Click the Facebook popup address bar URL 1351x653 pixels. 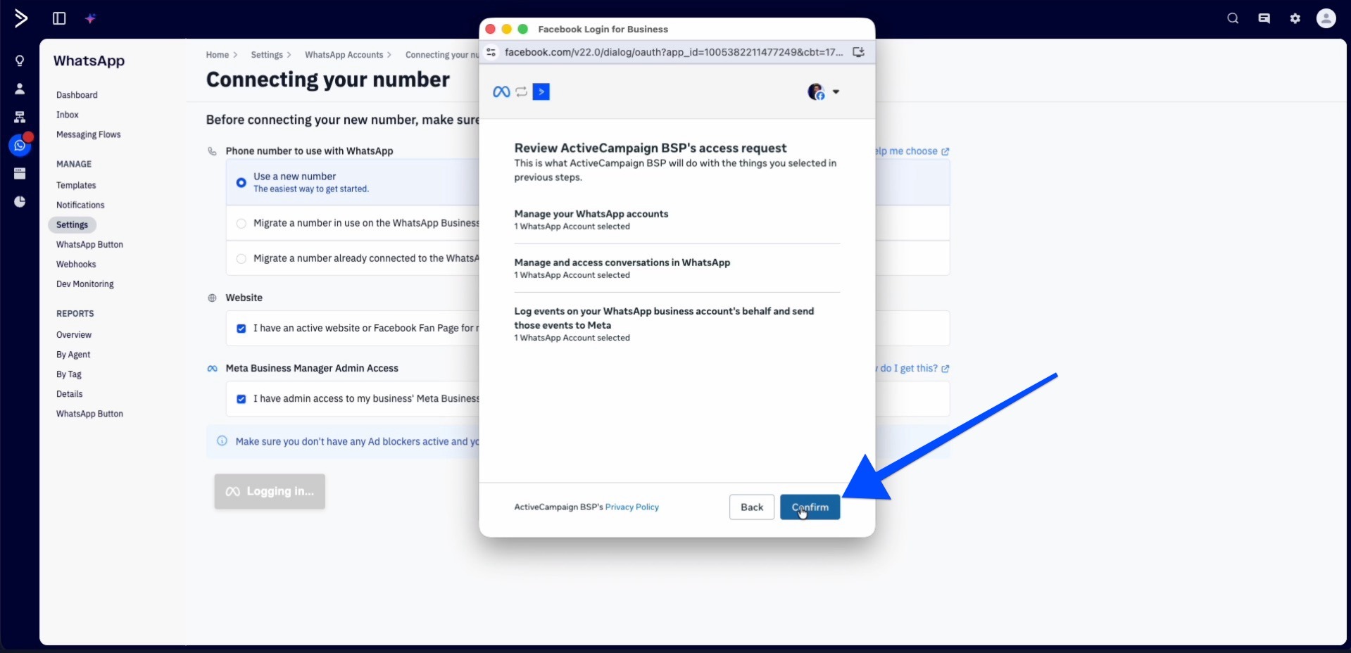pos(674,52)
